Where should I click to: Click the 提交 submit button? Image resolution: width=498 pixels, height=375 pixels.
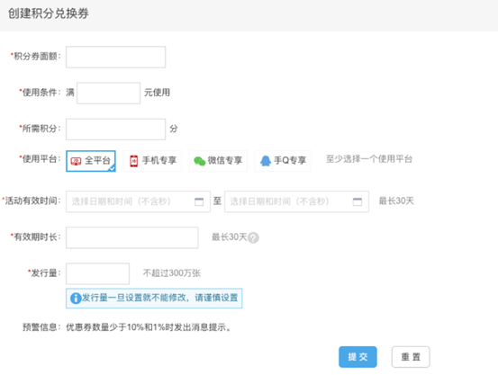(358, 357)
